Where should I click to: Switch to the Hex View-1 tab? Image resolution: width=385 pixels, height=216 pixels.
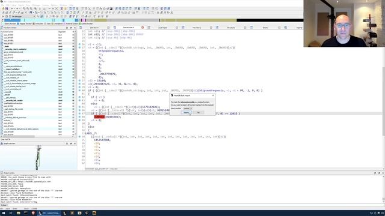197,28
